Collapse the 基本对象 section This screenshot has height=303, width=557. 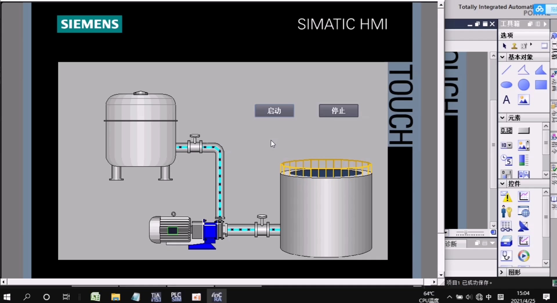click(502, 57)
